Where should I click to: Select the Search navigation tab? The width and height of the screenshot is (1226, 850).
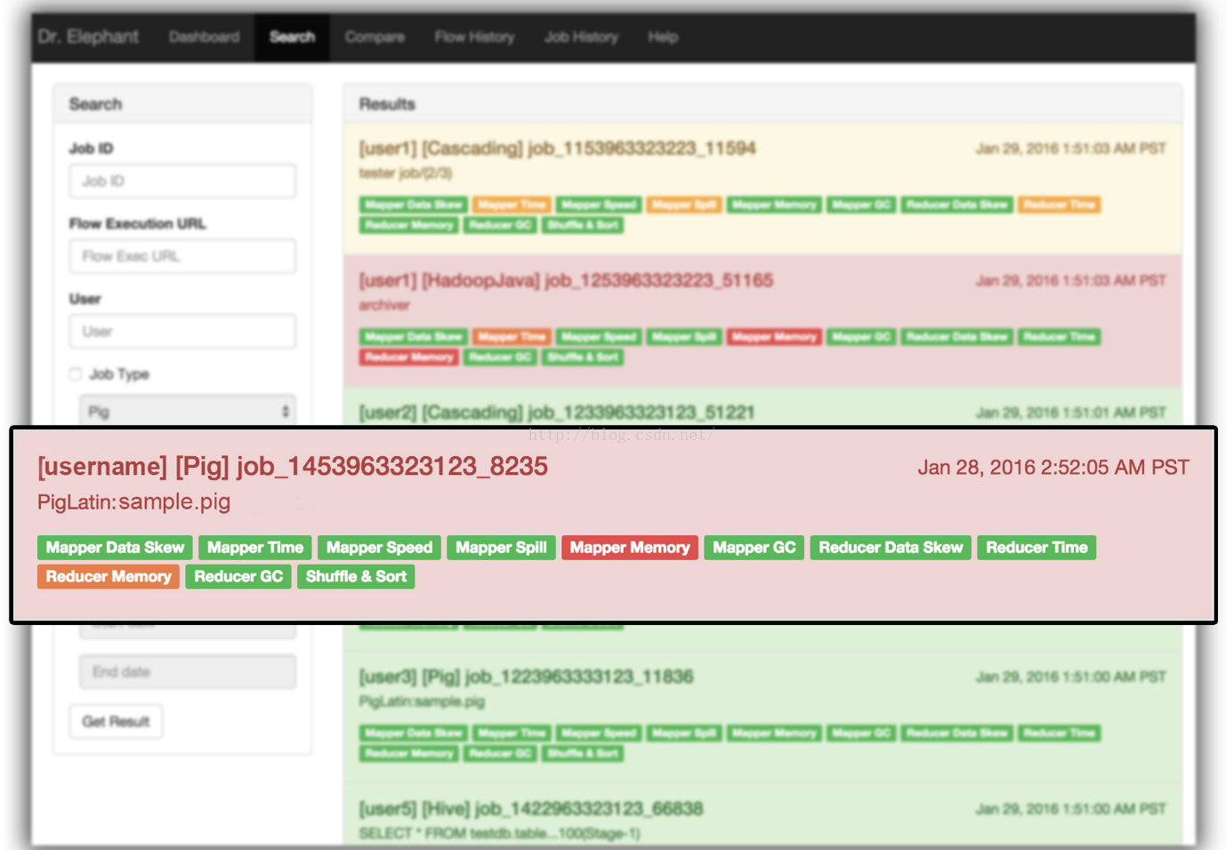tap(292, 37)
